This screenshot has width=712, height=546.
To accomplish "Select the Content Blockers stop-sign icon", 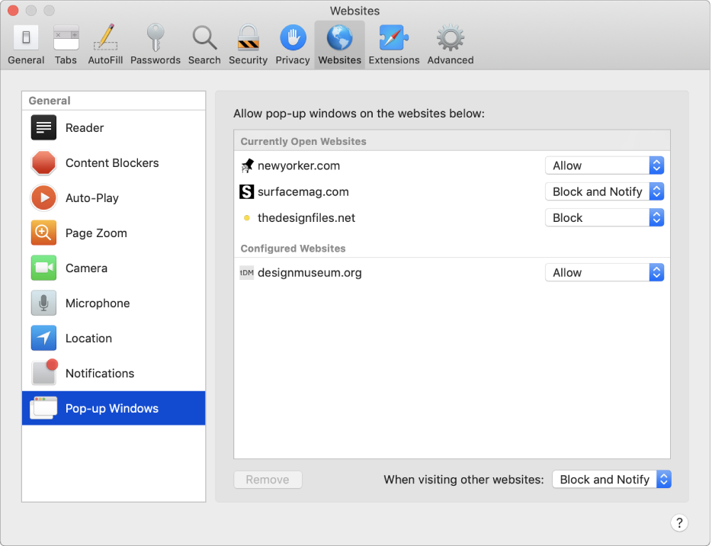I will (43, 162).
